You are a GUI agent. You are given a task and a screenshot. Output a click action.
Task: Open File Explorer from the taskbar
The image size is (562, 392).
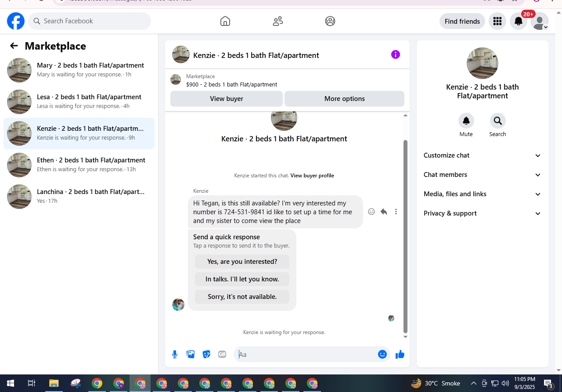tap(54, 383)
